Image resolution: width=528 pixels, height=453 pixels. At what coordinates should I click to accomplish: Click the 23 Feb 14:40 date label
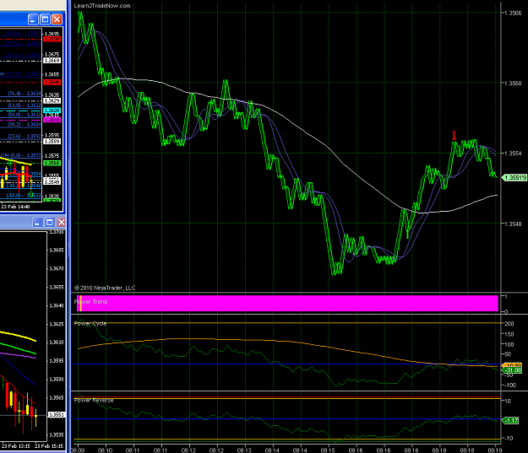[x=15, y=207]
